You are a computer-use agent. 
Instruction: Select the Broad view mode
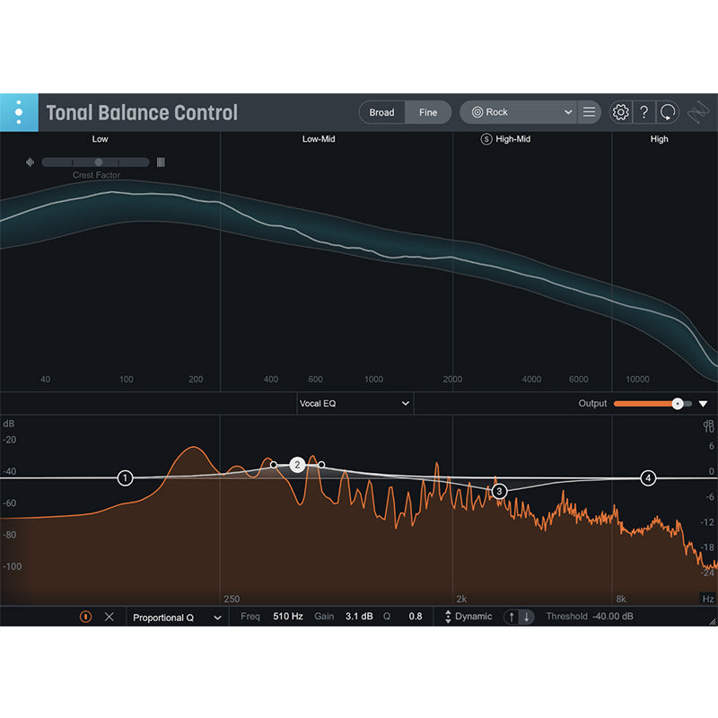point(381,112)
